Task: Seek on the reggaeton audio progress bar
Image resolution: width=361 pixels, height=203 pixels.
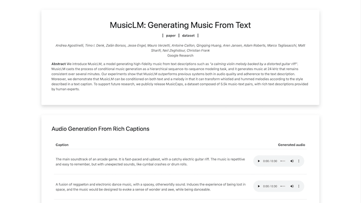Action: tap(282, 186)
